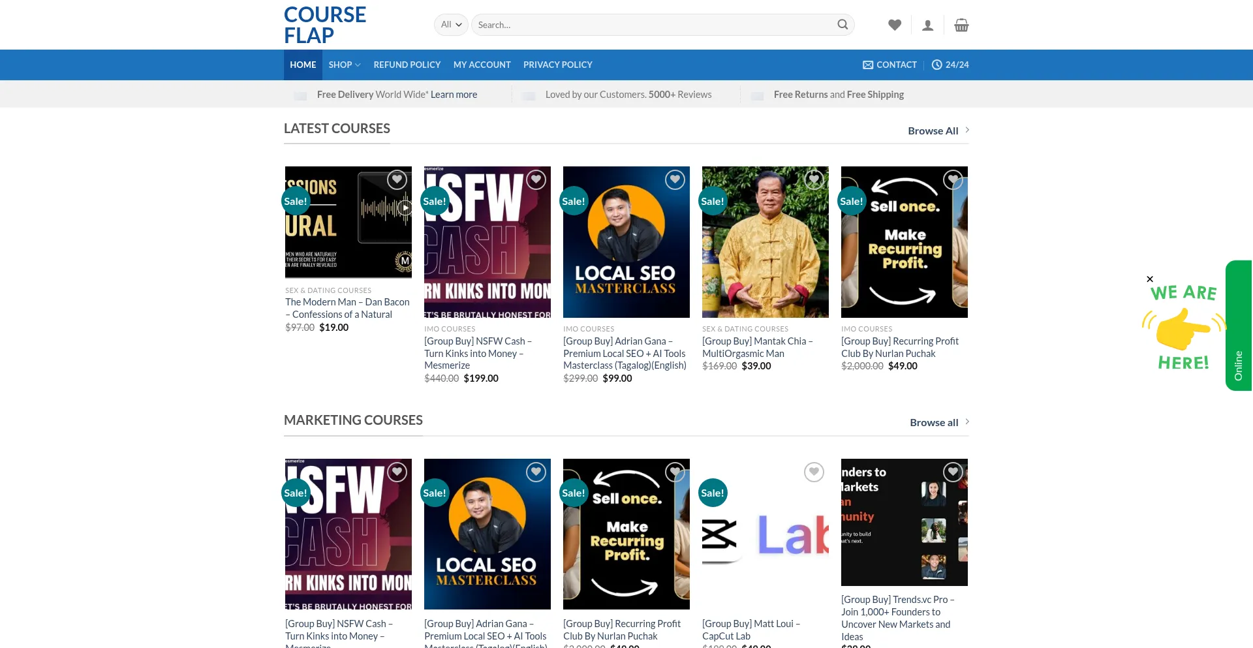Switch to the REFUND POLICY page

(407, 65)
